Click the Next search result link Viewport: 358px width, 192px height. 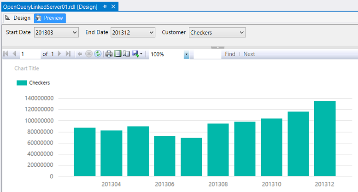pos(249,54)
